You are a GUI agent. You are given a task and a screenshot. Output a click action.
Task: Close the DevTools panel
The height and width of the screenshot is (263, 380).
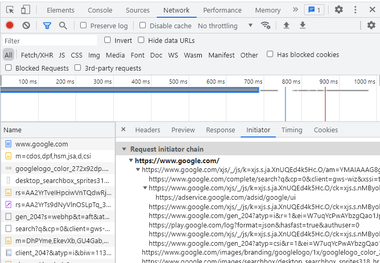pyautogui.click(x=372, y=9)
